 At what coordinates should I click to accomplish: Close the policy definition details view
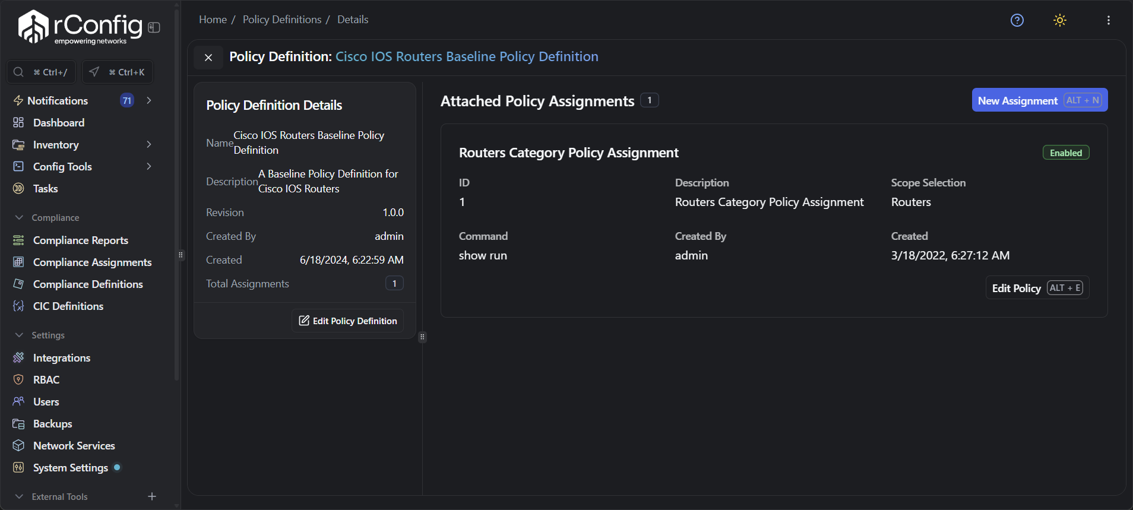208,58
